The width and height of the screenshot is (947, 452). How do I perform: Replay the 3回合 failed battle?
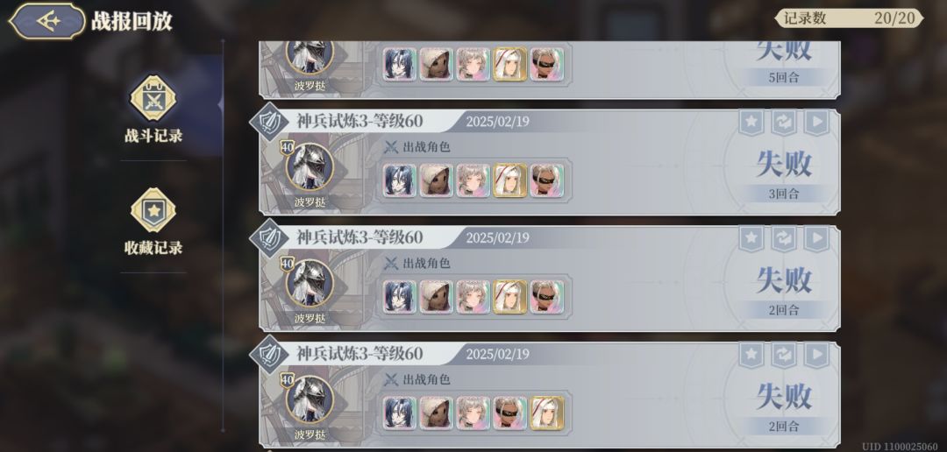[816, 123]
